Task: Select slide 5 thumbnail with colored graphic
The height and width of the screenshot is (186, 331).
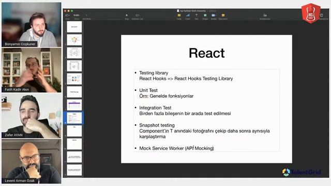Action: pyautogui.click(x=74, y=79)
